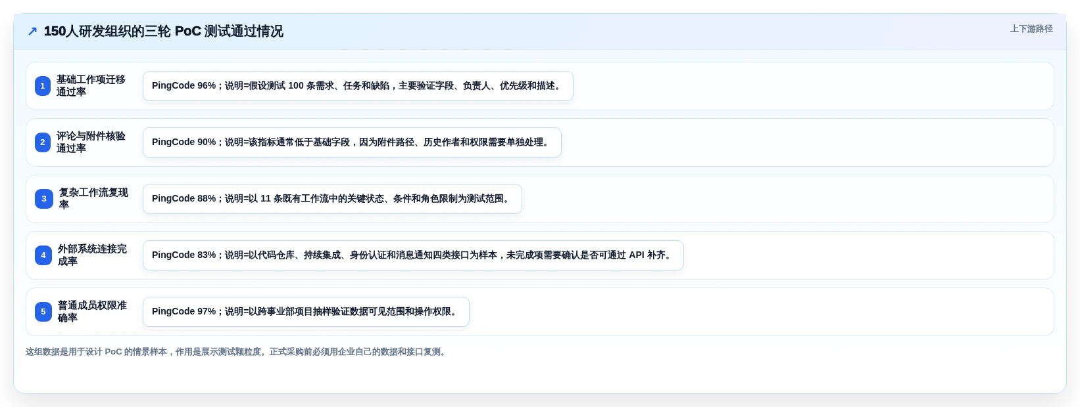This screenshot has width=1080, height=407.
Task: Click the title 150人研发组织的三轮 PoC 测试通过情况
Action: (x=163, y=32)
